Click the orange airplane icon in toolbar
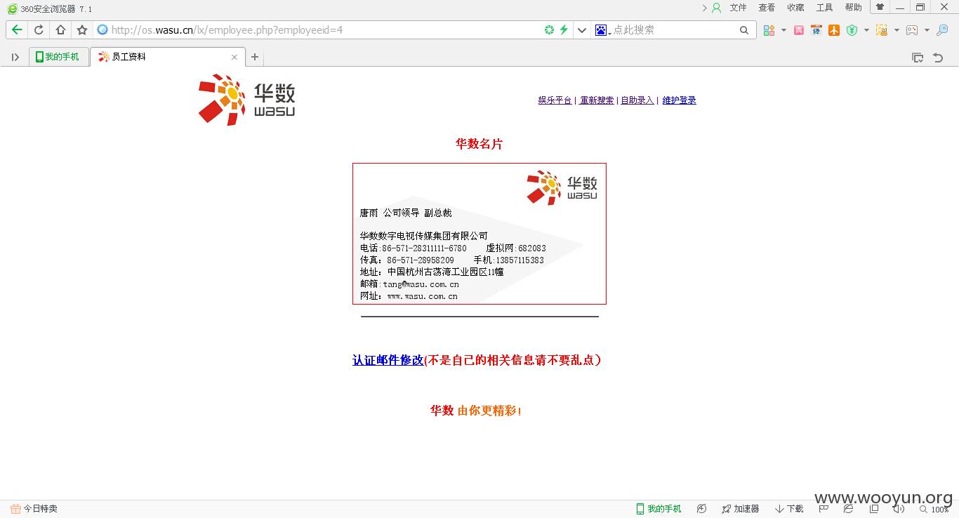959x518 pixels. (834, 30)
